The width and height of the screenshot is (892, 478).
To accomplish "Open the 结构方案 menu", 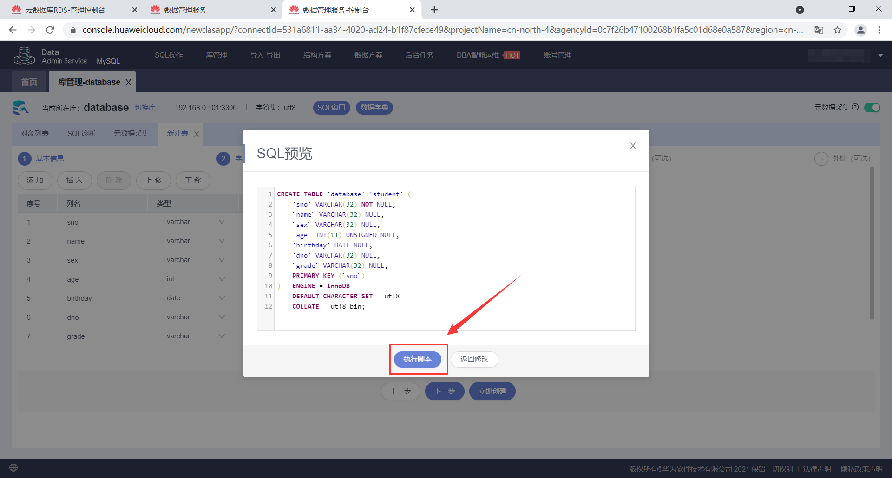I will point(317,55).
